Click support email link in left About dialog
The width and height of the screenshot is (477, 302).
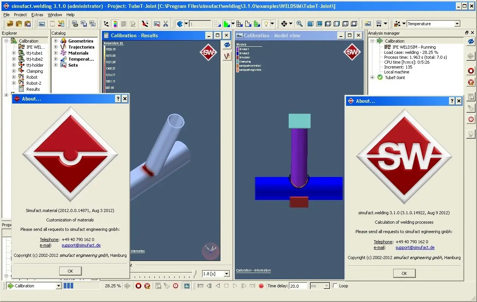pyautogui.click(x=81, y=246)
